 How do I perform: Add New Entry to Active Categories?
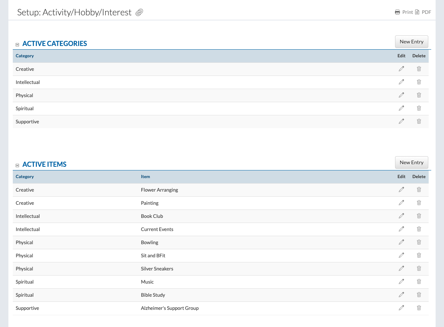411,42
